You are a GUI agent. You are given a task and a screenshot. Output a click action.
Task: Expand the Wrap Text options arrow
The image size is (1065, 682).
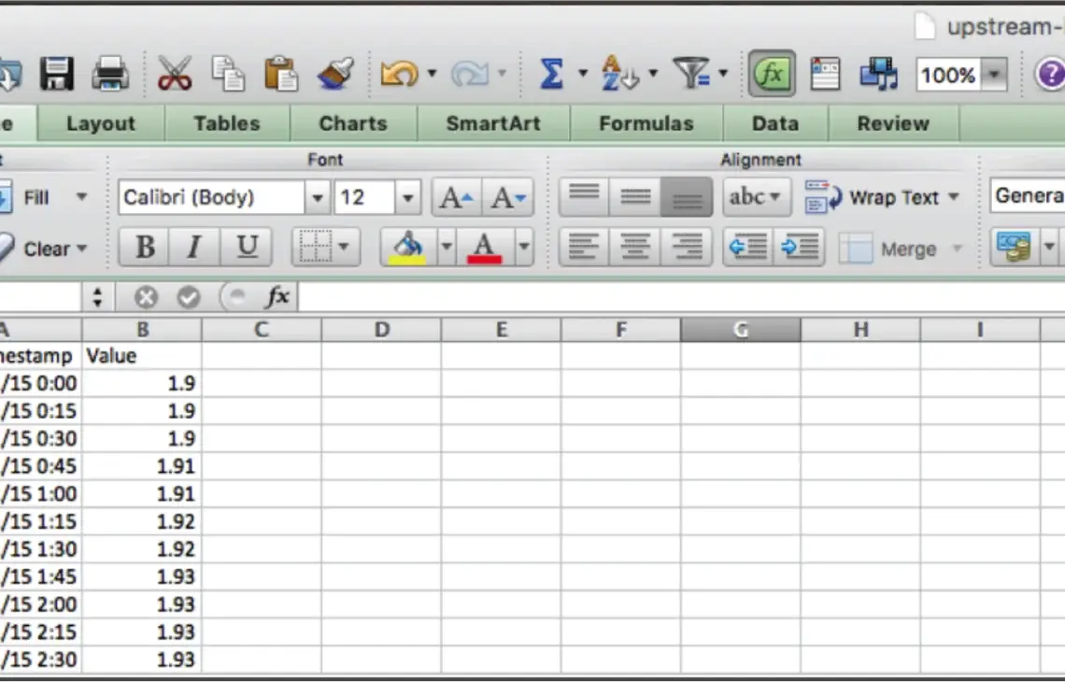coord(954,197)
